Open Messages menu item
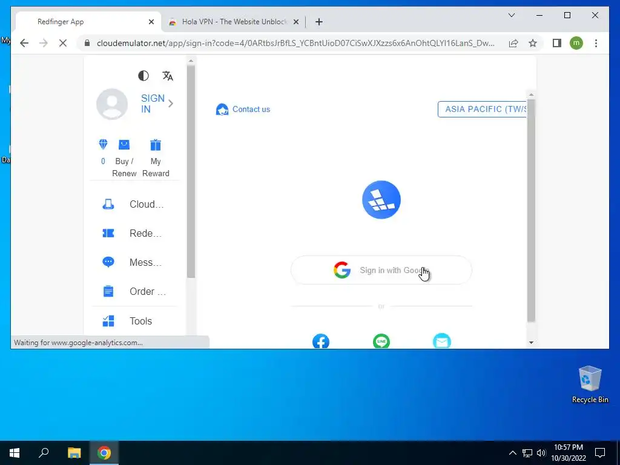This screenshot has width=620, height=465. click(x=134, y=262)
